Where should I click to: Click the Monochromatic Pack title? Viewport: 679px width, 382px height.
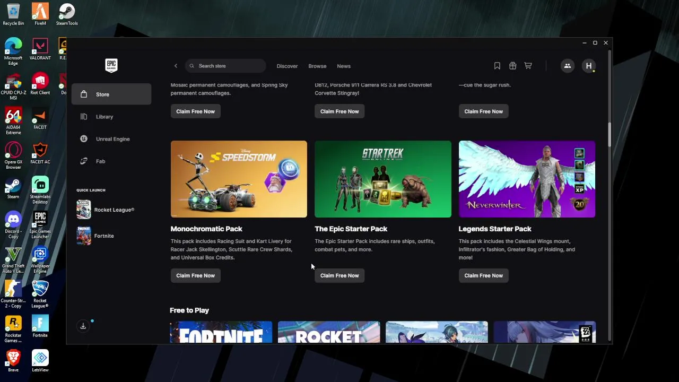[206, 229]
